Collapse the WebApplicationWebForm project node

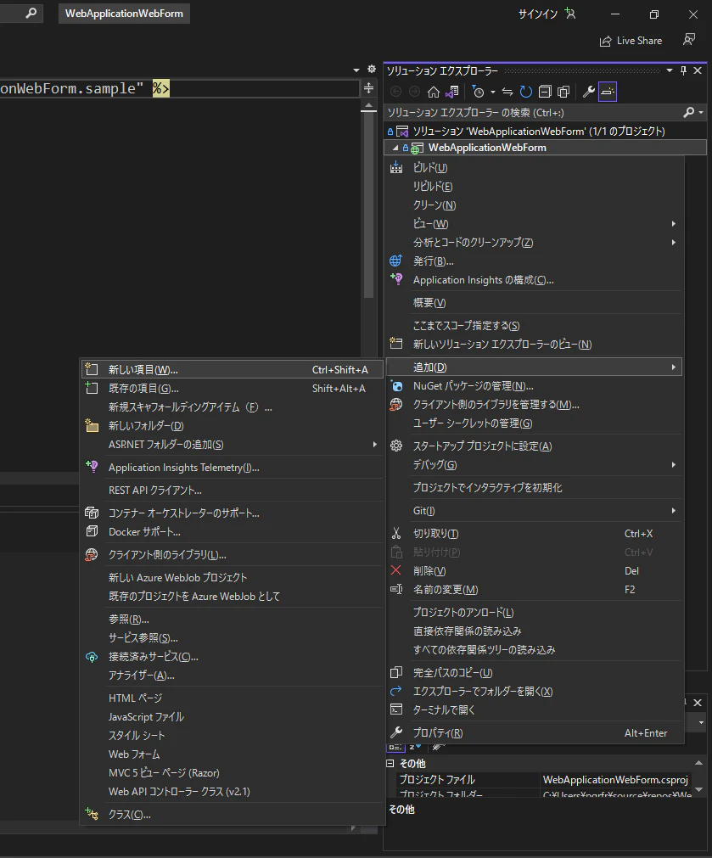pos(395,148)
